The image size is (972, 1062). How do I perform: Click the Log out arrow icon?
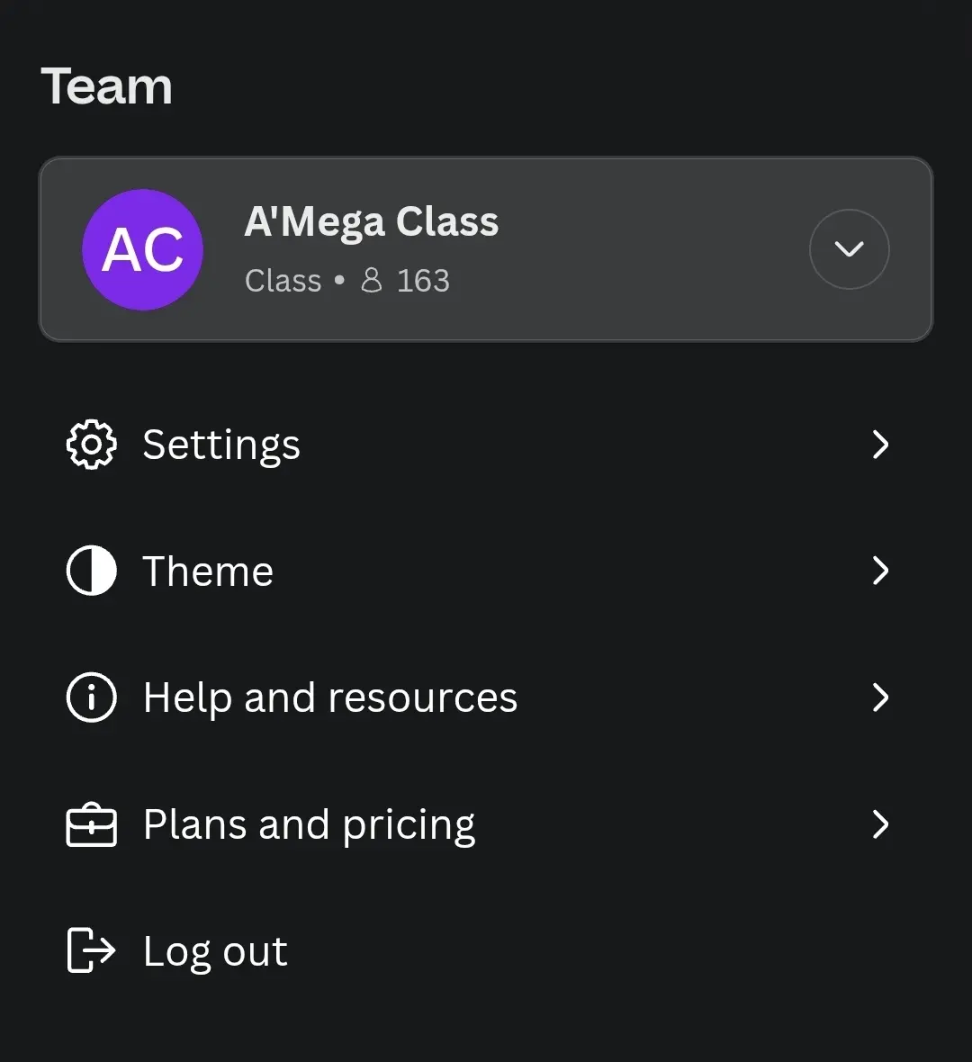(x=92, y=951)
